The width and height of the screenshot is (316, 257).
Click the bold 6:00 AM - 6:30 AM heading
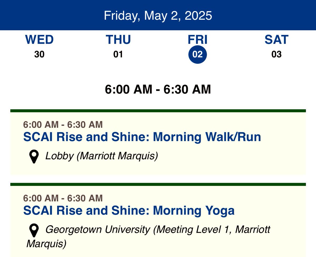coord(158,90)
